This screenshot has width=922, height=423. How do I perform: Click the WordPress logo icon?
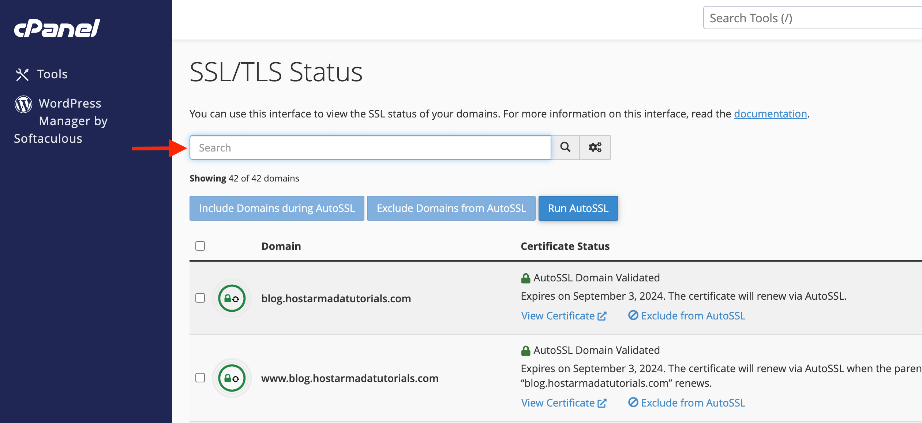23,104
